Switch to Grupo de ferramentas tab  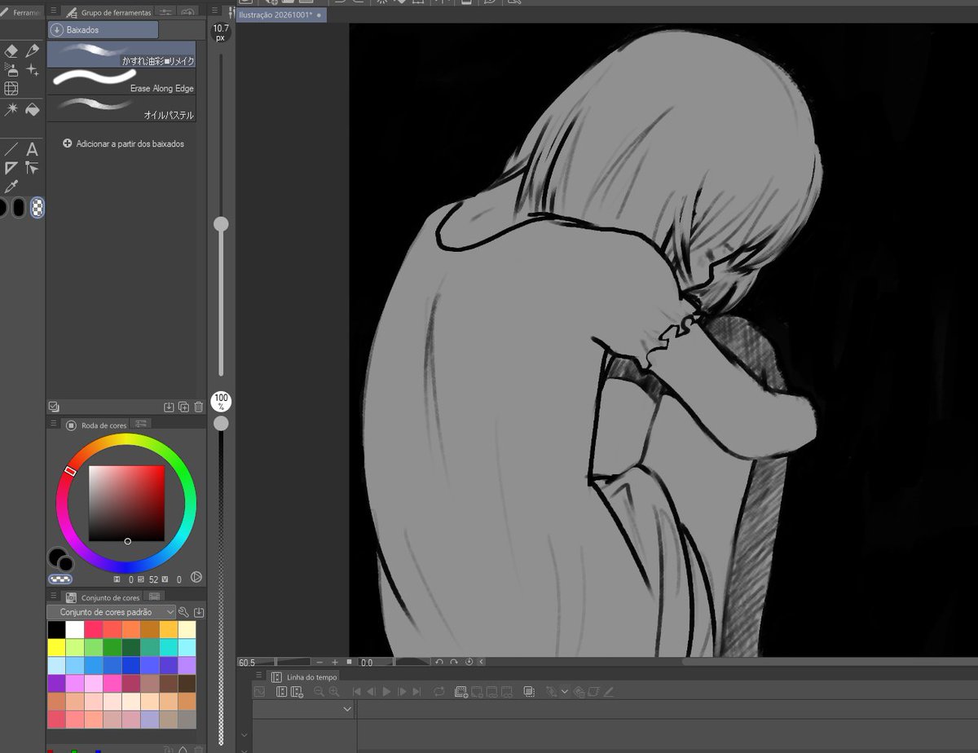[108, 12]
